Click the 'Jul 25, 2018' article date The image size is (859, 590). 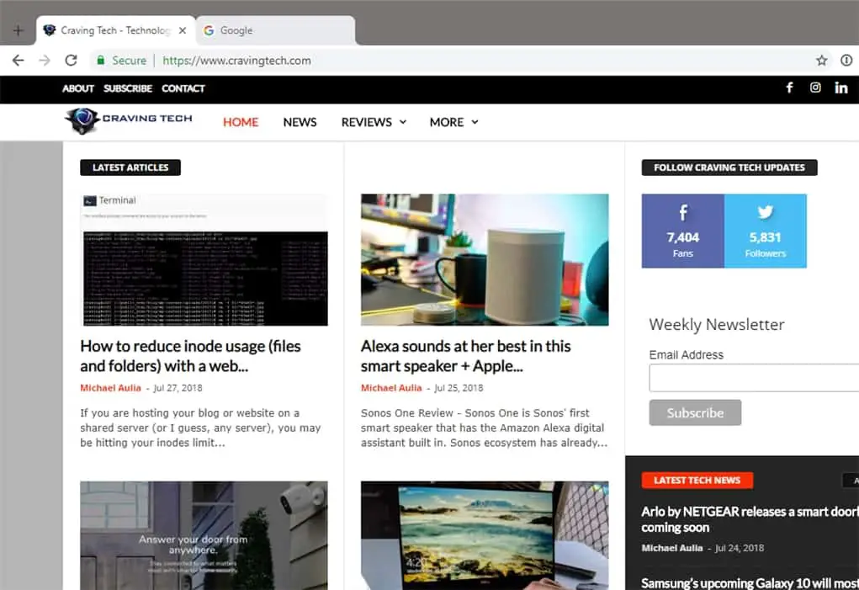(459, 388)
